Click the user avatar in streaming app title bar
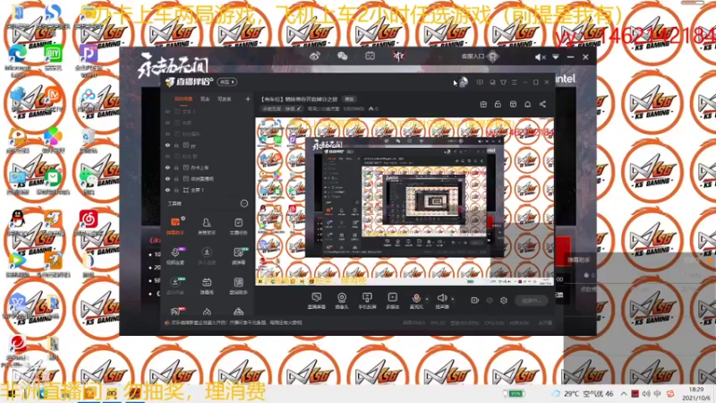 [x=463, y=81]
